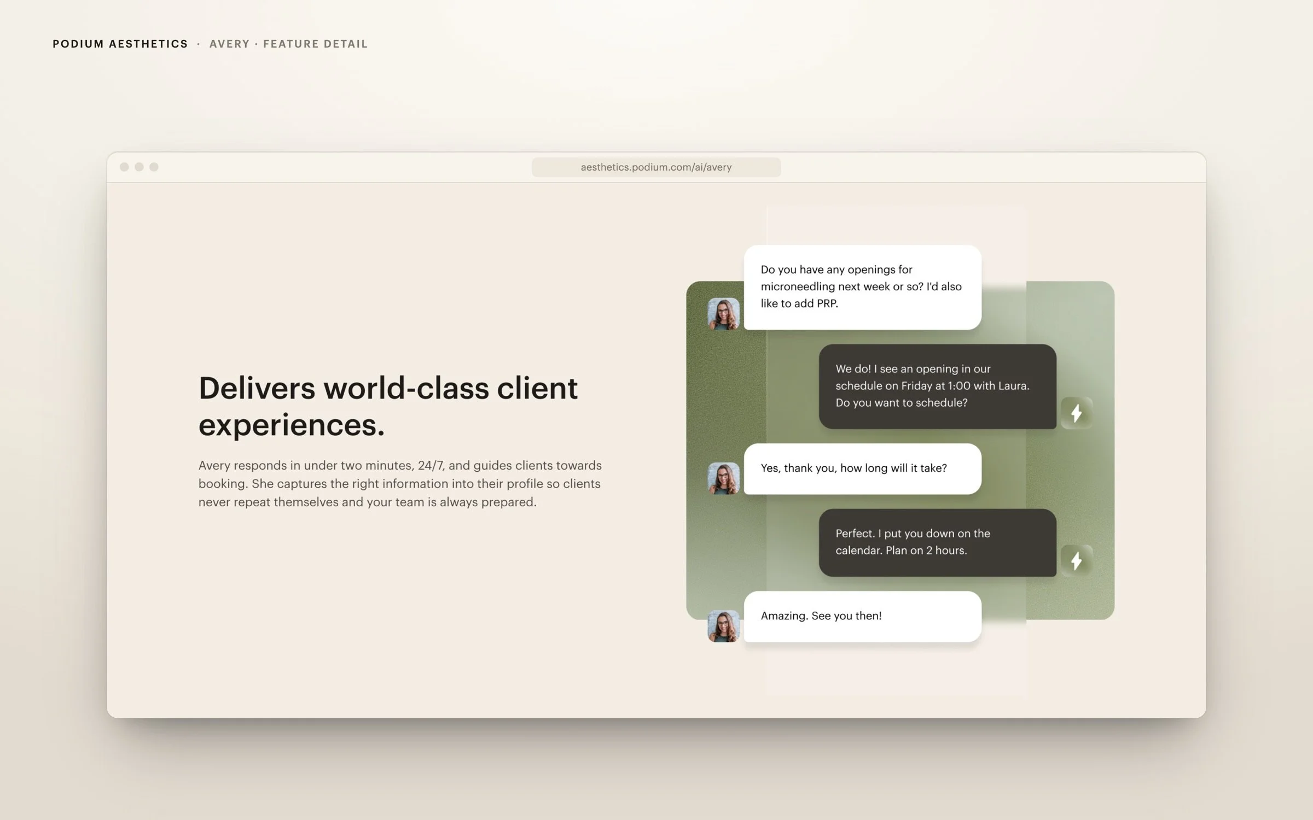Click the 'We do! I see an opening' reply bubble
The height and width of the screenshot is (820, 1313).
coord(937,386)
